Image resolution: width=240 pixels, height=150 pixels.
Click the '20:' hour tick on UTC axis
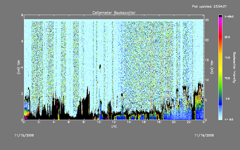pyautogui.click(x=174, y=122)
